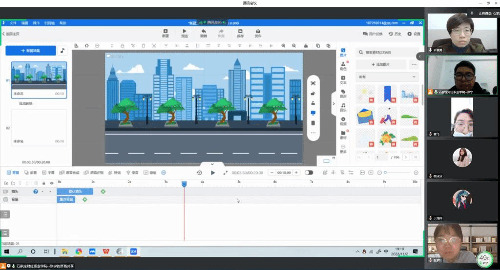Image resolution: width=500 pixels, height=270 pixels.
Task: Switch to desktop monitor view on floating bar
Action: tap(313, 113)
